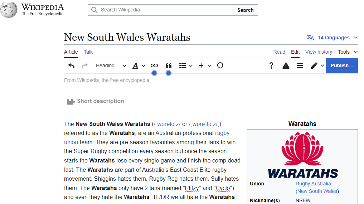Viewport: 364px width, 204px height.
Task: Click the New South Wales Waratahs page title
Action: pos(127,37)
